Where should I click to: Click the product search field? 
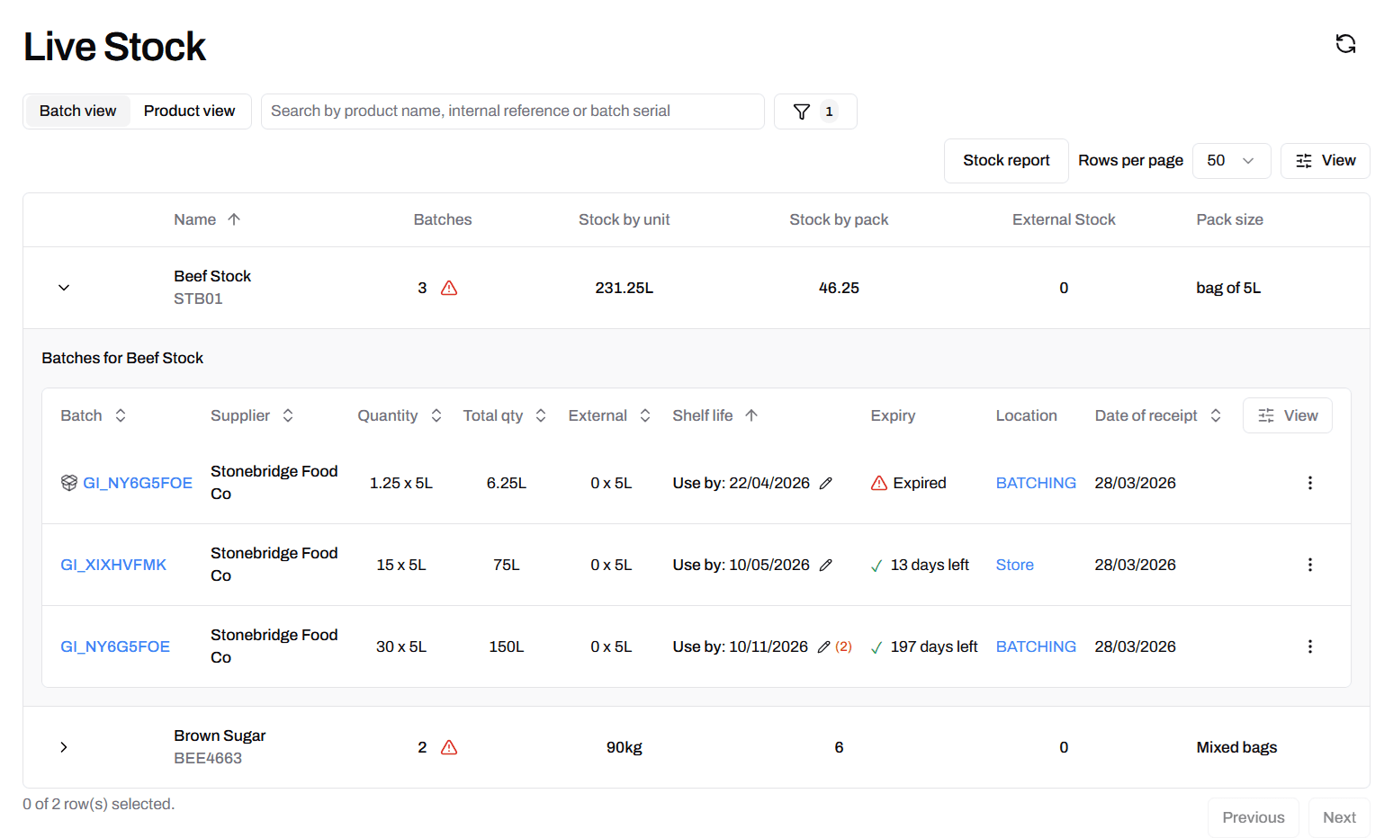click(x=512, y=111)
